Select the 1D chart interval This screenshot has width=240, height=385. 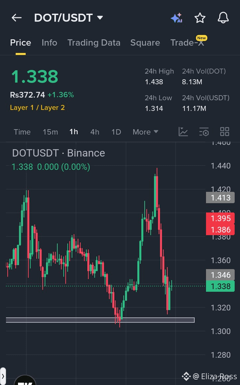click(116, 132)
